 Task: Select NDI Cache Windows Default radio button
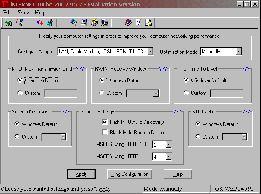click(x=198, y=124)
